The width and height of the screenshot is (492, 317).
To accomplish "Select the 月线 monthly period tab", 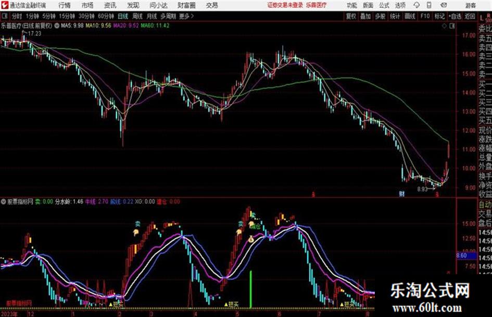I will [152, 16].
